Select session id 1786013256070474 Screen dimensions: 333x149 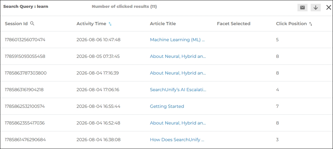[x=25, y=40]
